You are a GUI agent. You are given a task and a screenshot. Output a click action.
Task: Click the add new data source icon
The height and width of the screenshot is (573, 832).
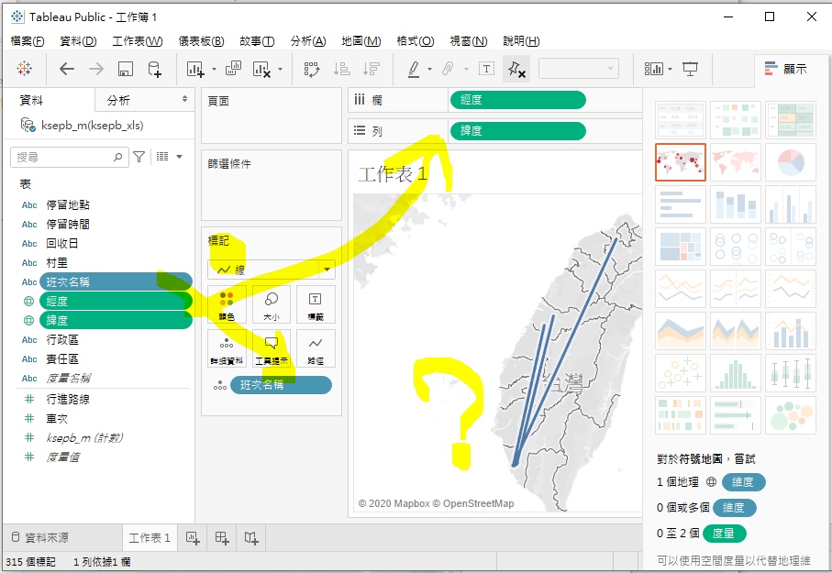(154, 69)
